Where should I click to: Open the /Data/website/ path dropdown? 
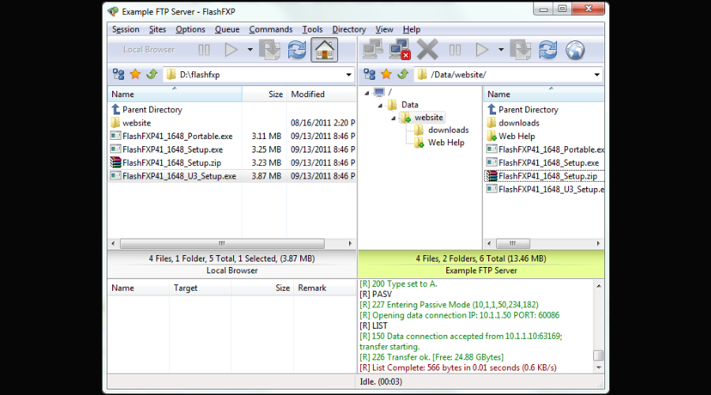[x=596, y=75]
